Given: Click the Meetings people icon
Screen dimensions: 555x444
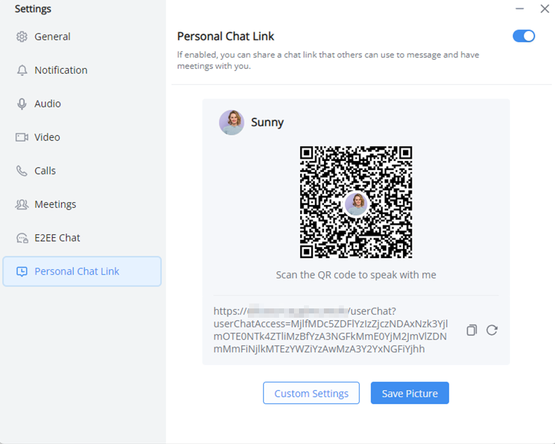Looking at the screenshot, I should pyautogui.click(x=22, y=205).
